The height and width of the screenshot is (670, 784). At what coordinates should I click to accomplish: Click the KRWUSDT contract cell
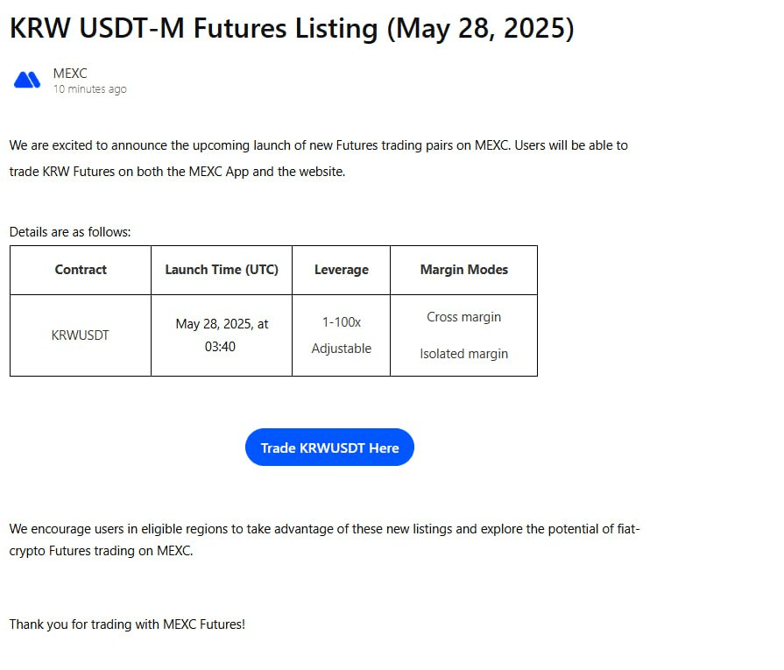[x=80, y=335]
